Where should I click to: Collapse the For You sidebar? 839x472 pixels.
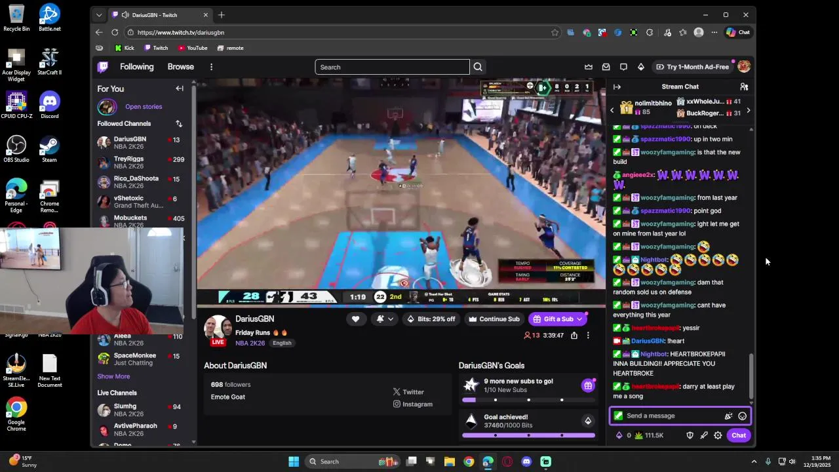pyautogui.click(x=179, y=88)
